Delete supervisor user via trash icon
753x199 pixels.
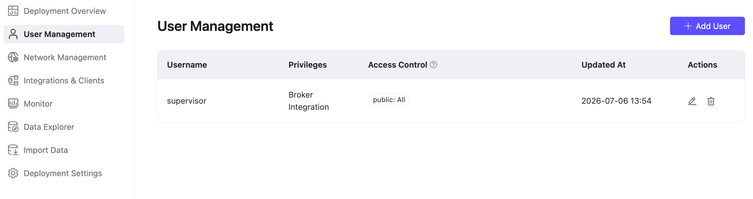point(711,101)
